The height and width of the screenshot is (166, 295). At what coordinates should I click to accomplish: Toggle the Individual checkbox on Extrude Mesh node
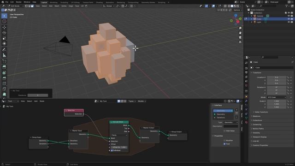[x=112, y=150]
